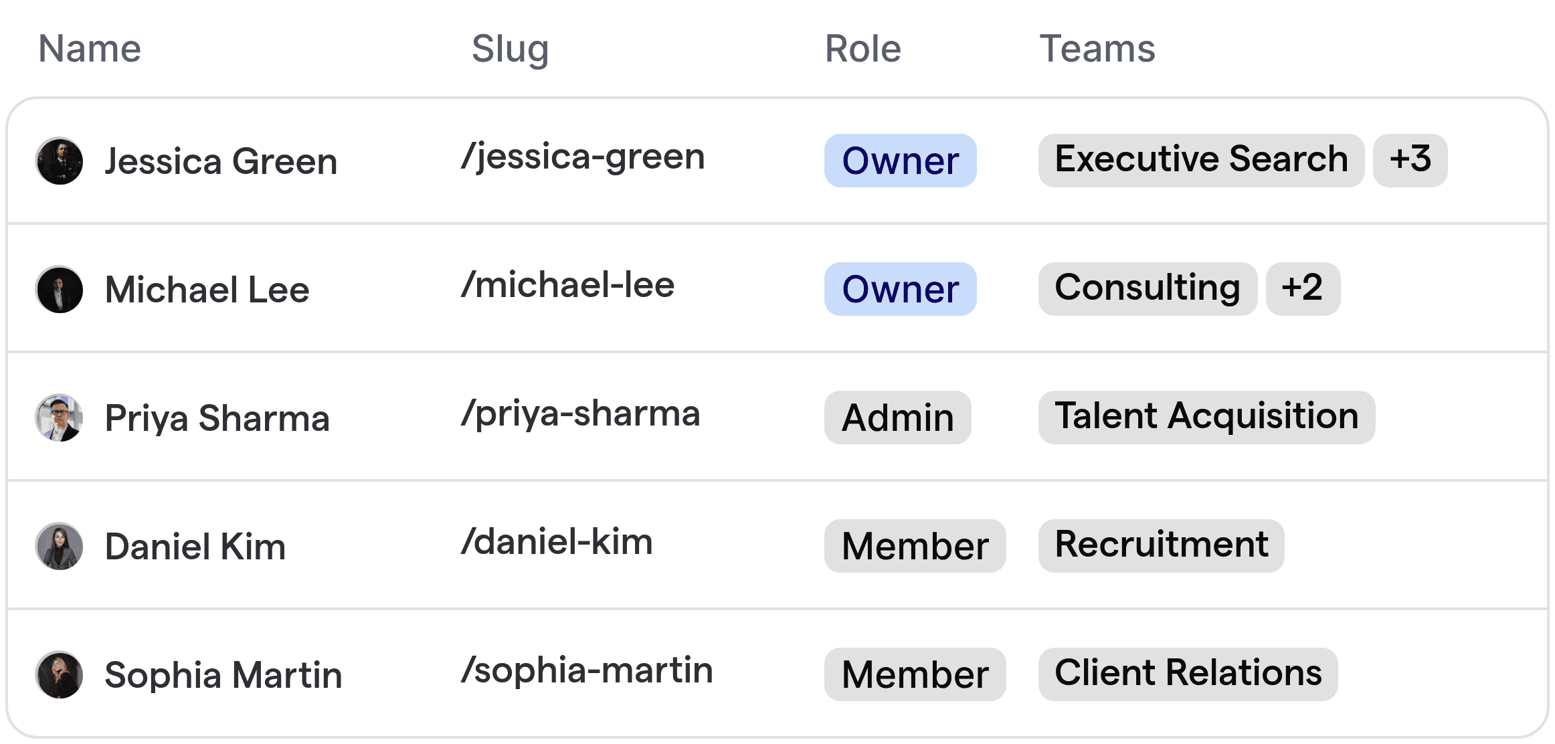Click the Teams column header
The image size is (1555, 744).
pyautogui.click(x=1097, y=48)
